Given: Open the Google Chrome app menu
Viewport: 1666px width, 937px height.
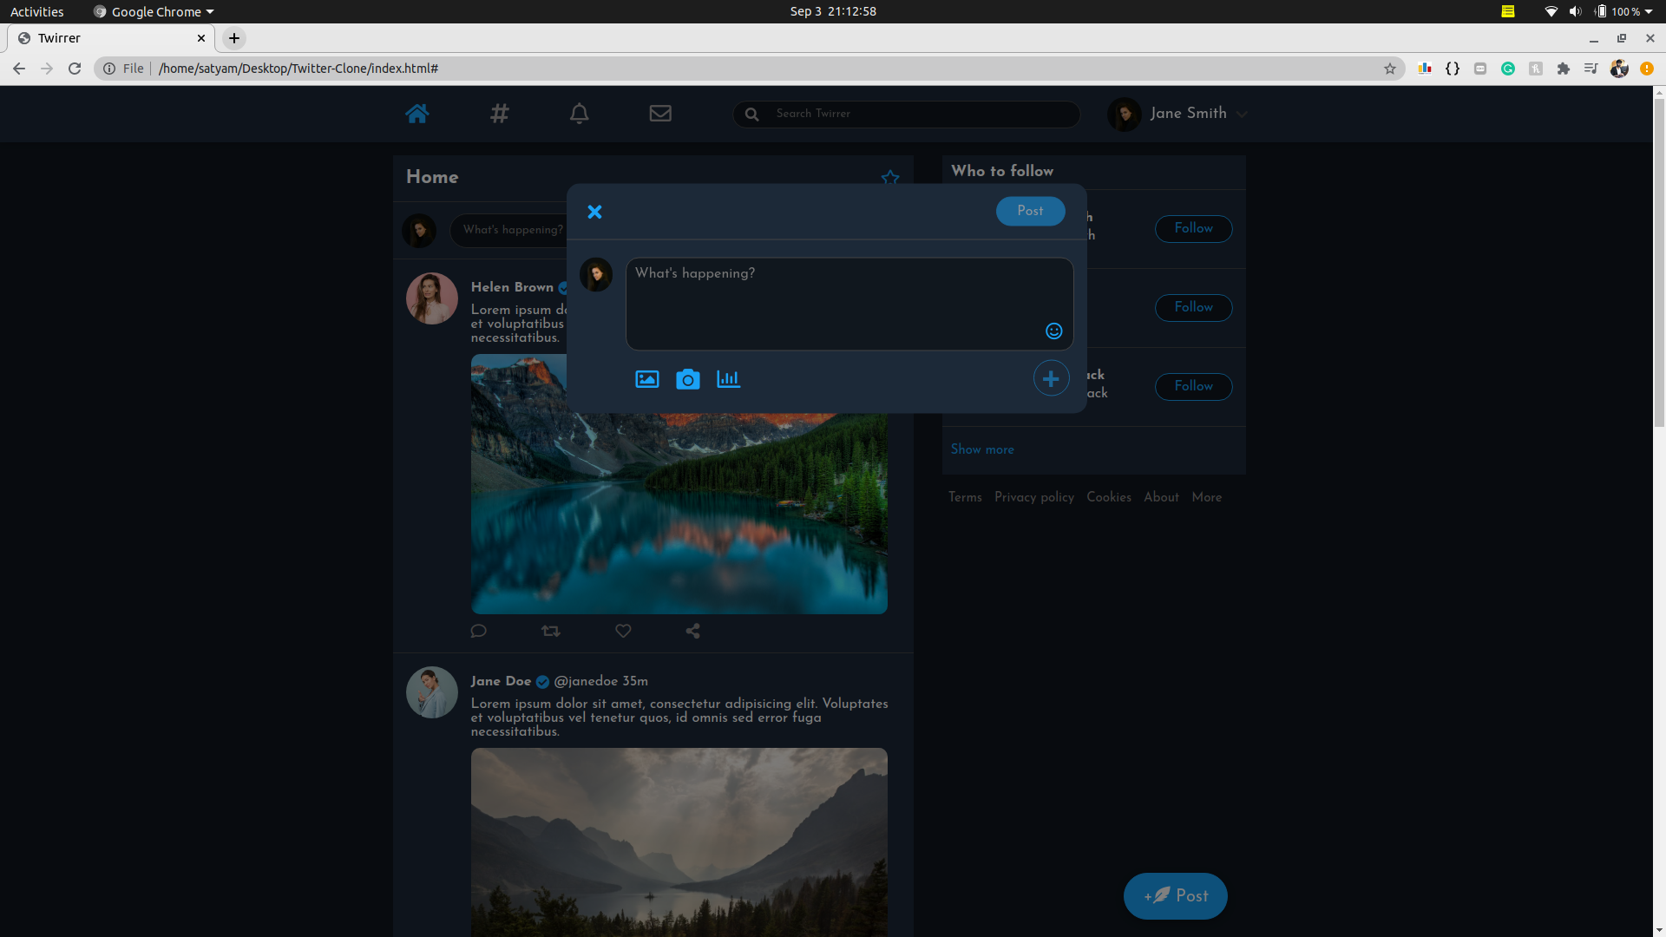Looking at the screenshot, I should pyautogui.click(x=154, y=11).
